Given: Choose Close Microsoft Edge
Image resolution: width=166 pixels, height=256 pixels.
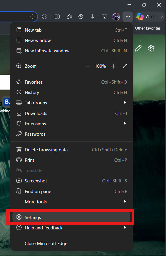Looking at the screenshot, I should click(71, 243).
